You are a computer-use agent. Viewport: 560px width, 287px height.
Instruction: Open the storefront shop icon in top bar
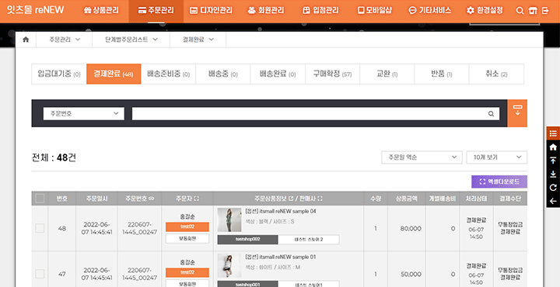533,11
